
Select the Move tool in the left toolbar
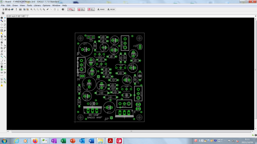pyautogui.click(x=1, y=24)
